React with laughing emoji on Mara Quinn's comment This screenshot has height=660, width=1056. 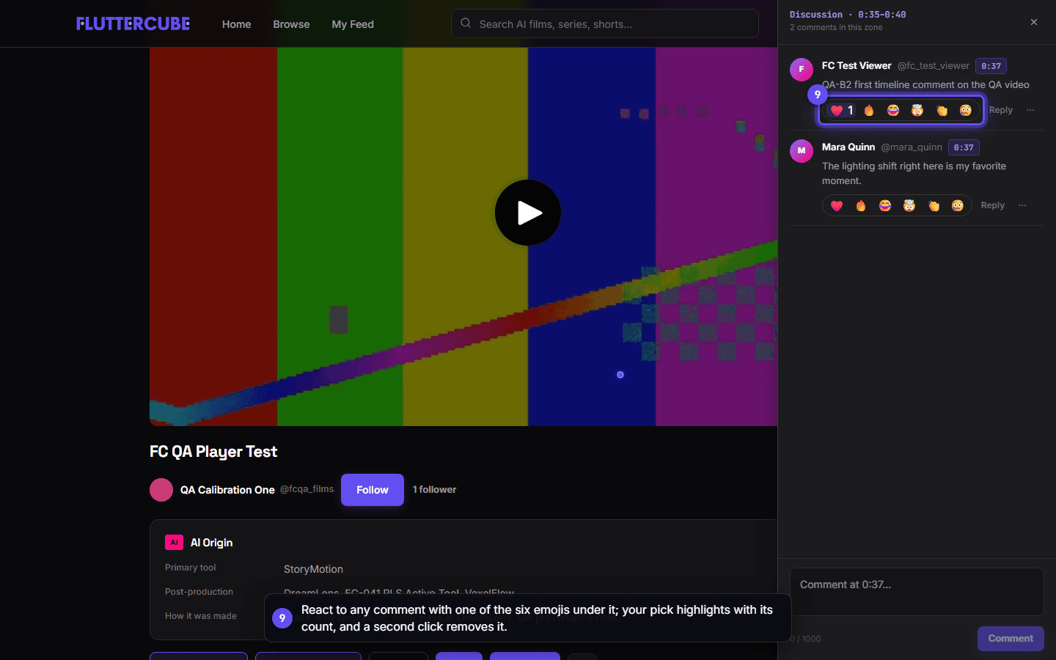click(x=885, y=205)
